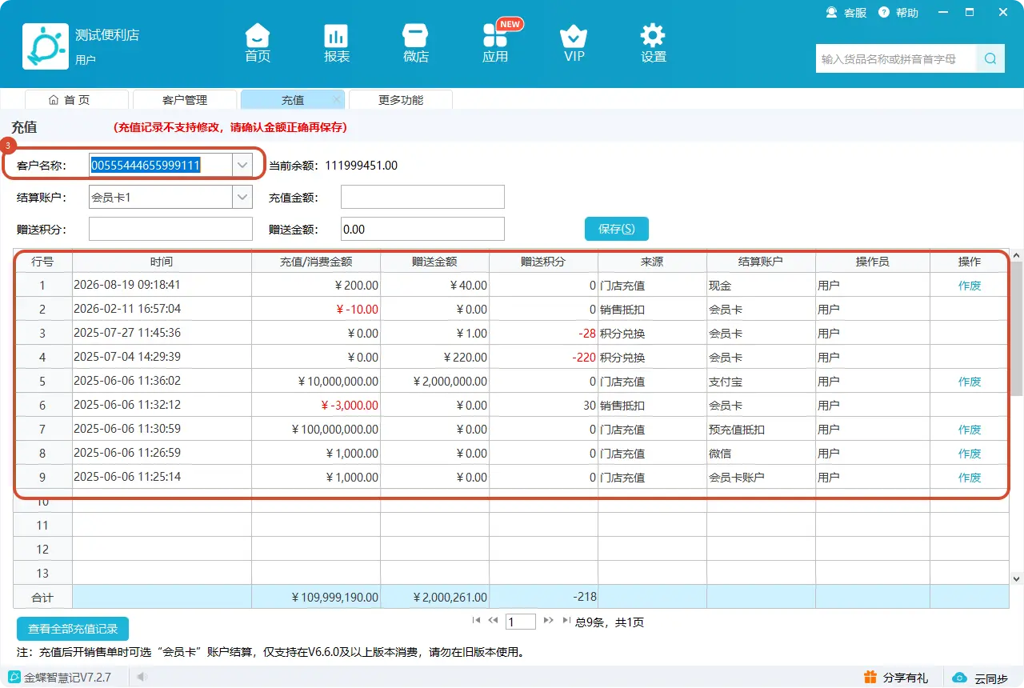Click 作废 in the 会员卡账户 row
Viewport: 1024px width, 688px height.
[970, 478]
